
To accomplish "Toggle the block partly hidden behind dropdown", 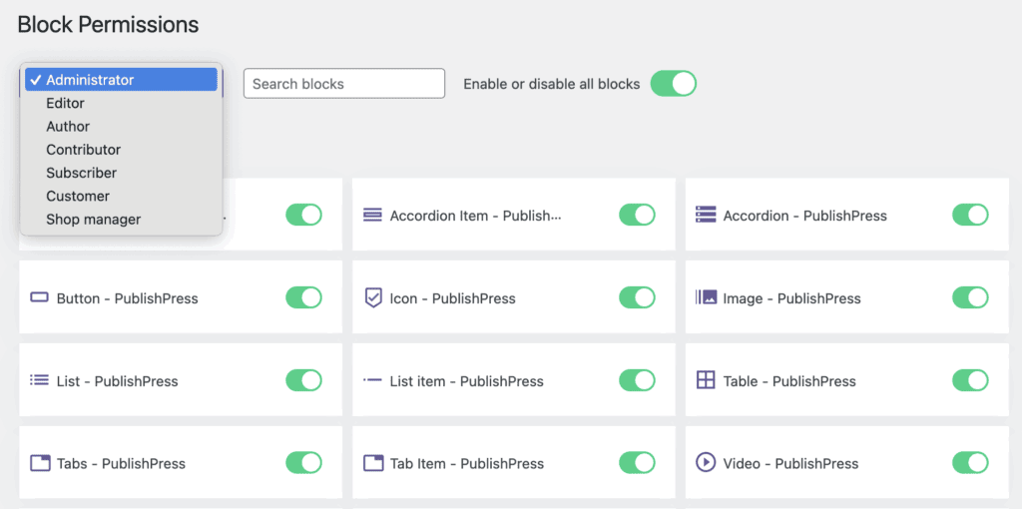I will coord(303,215).
